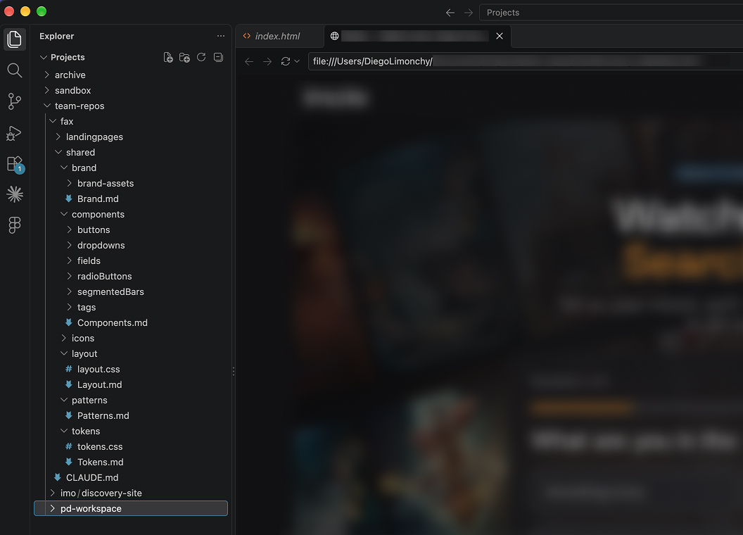Collapse all folders in explorer
The height and width of the screenshot is (535, 743).
click(x=218, y=58)
